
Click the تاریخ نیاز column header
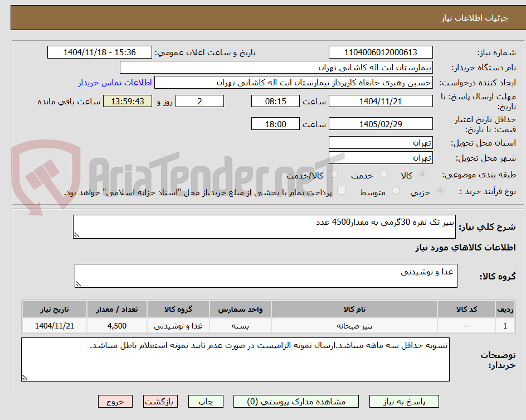point(55,309)
